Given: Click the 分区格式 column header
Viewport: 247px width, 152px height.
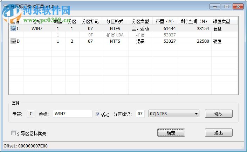Looking at the screenshot, I should click(x=115, y=21).
